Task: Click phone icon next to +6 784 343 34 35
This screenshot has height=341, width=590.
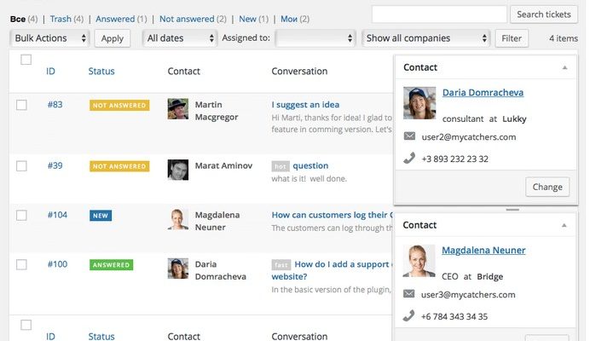Action: [409, 315]
